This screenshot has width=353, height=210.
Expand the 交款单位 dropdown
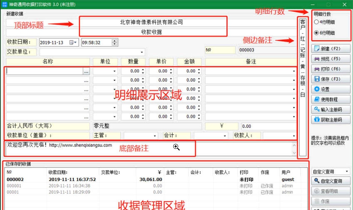[x=142, y=52]
